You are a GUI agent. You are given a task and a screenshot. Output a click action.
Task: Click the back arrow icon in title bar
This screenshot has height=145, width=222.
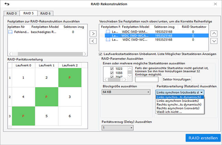(6, 4)
